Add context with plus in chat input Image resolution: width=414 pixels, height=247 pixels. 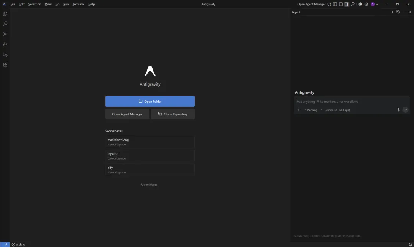click(x=298, y=110)
